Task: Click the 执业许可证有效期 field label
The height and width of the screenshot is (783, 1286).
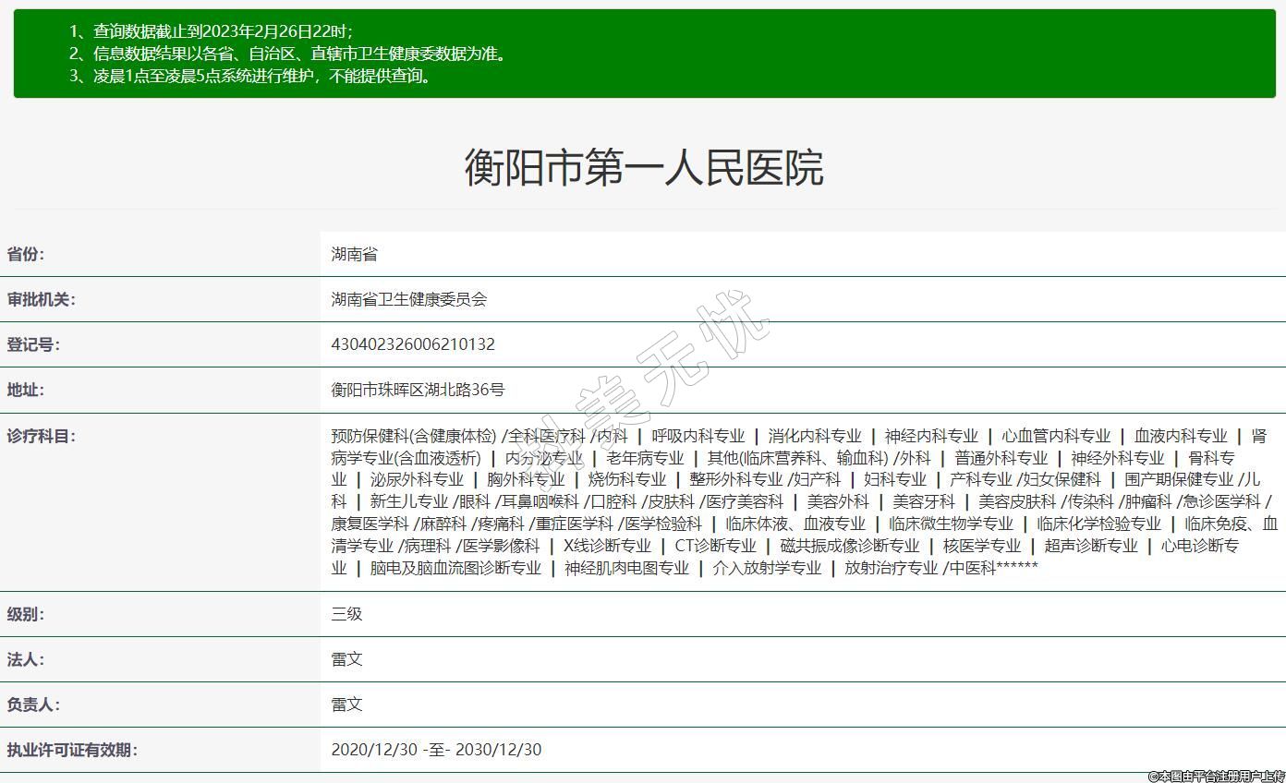Action: 72,750
